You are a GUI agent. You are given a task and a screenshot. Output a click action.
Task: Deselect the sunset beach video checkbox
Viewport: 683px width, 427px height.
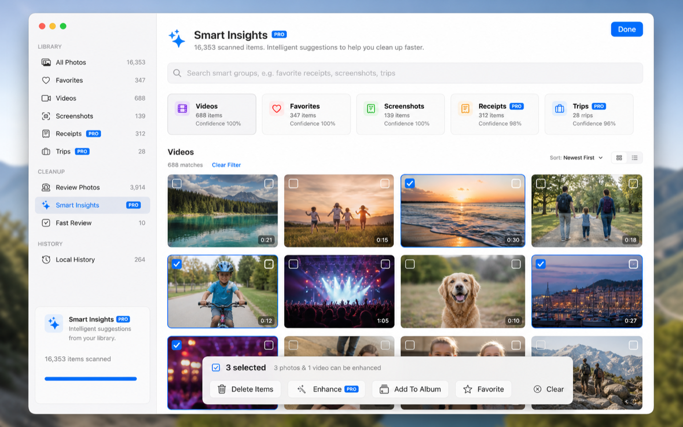(410, 183)
